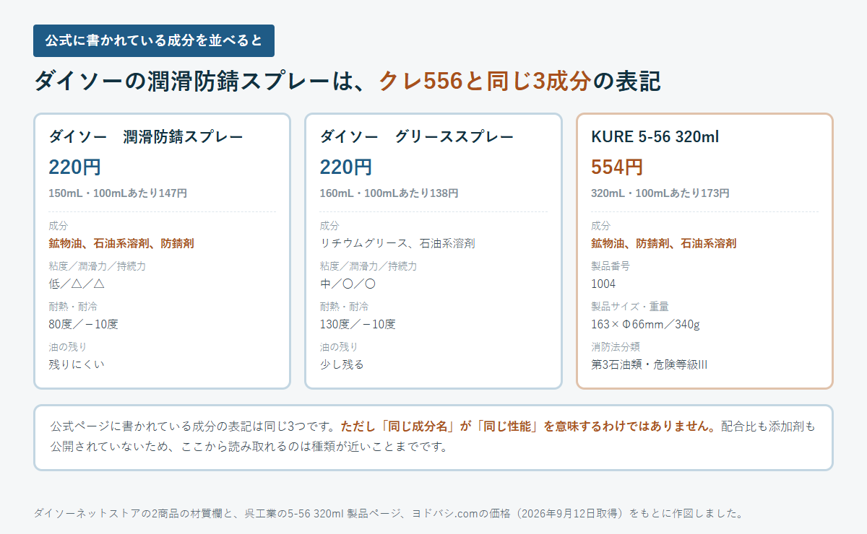Click the 554円 price
Screen dimensions: 867x534
(617, 167)
